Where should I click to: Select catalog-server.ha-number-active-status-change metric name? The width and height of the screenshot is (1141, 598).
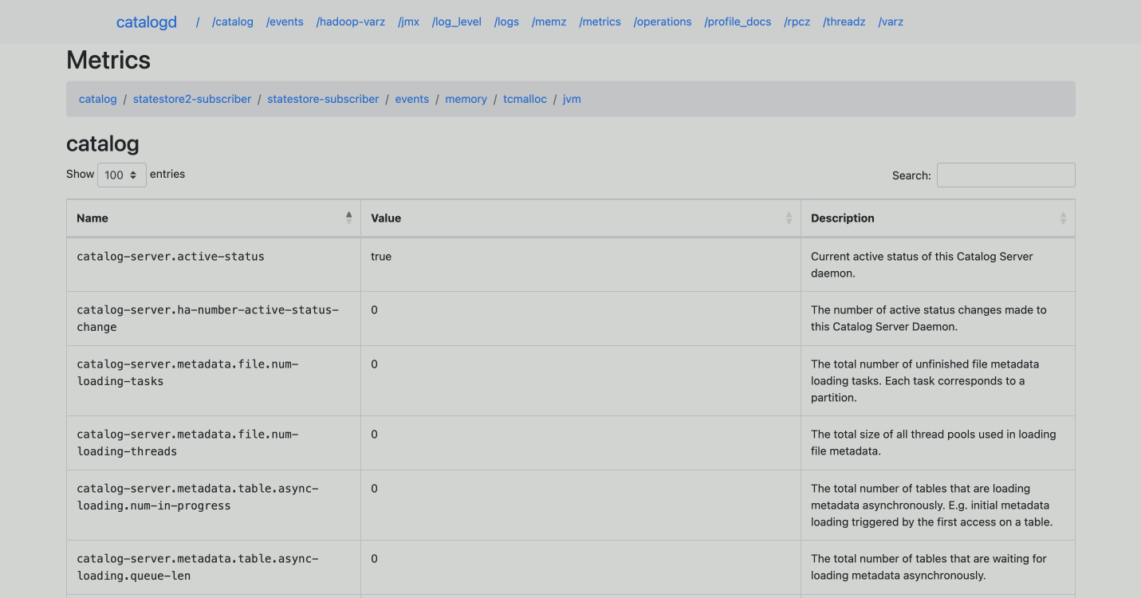click(x=208, y=318)
